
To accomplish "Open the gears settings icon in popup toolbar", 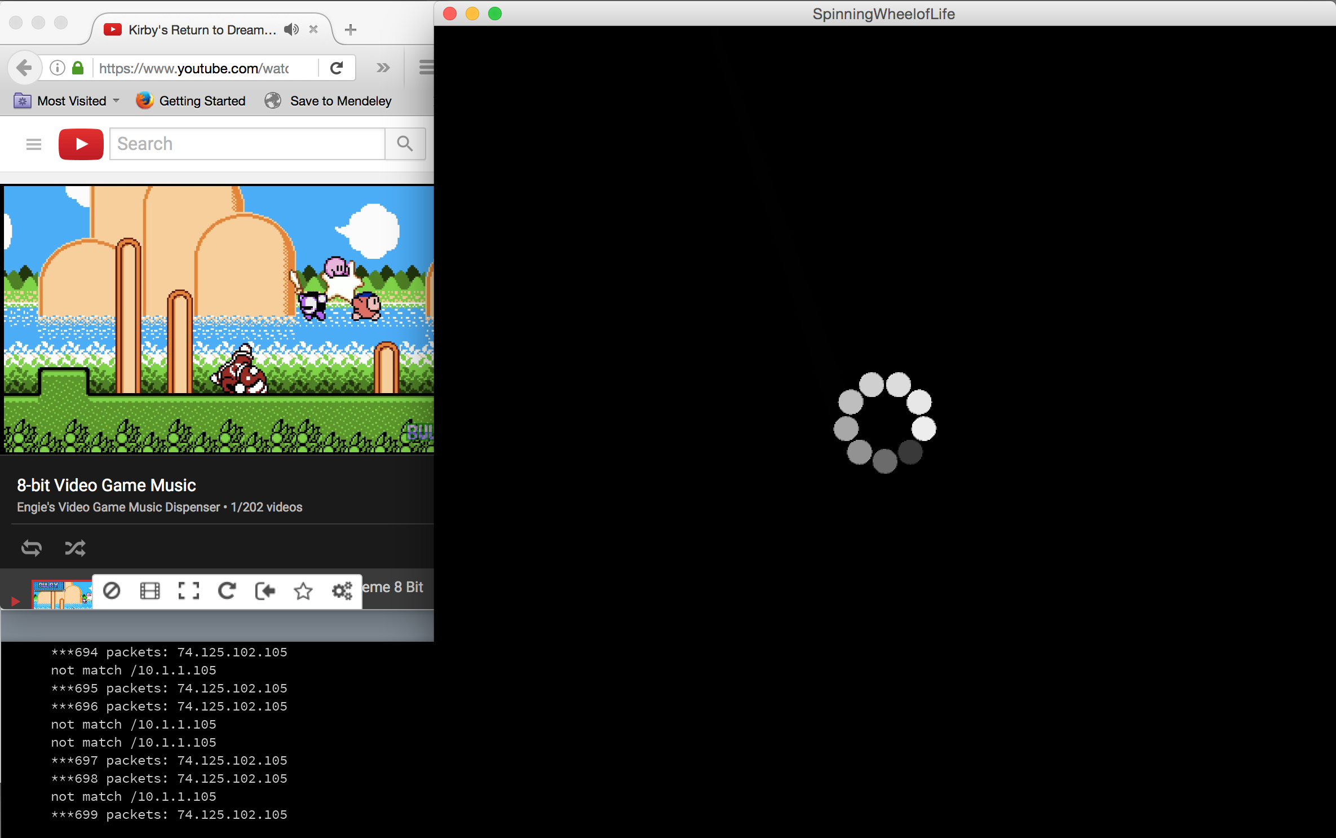I will pyautogui.click(x=342, y=590).
